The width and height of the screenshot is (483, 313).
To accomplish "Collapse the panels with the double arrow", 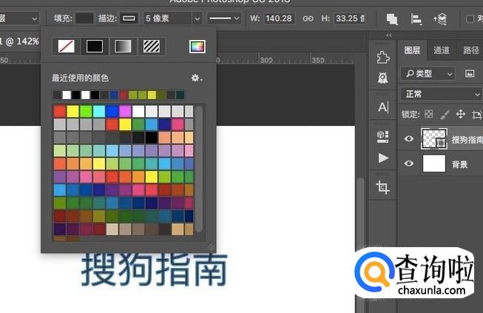I will (389, 36).
